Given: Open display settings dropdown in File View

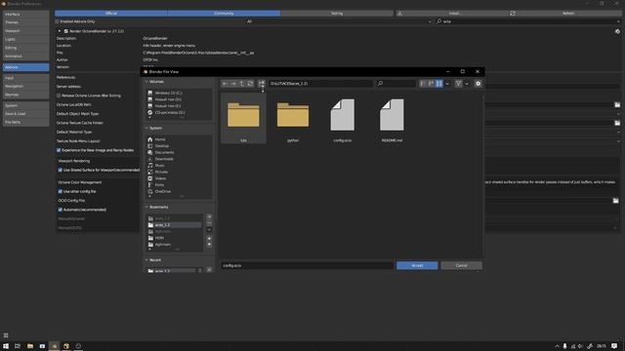Looking at the screenshot, I should (447, 84).
